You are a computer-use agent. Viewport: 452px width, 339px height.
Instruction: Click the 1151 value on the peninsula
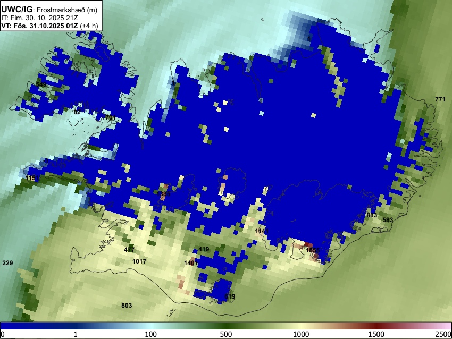pos(32,178)
